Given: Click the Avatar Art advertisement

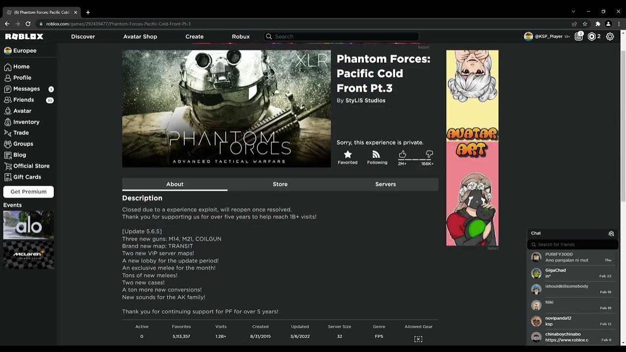Looking at the screenshot, I should 472,148.
